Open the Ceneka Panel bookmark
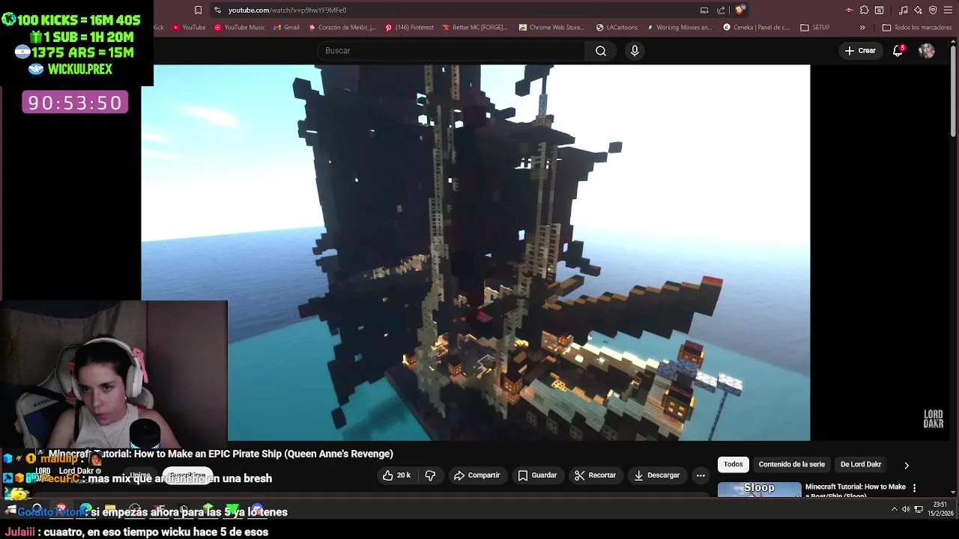This screenshot has height=539, width=959. pos(757,28)
